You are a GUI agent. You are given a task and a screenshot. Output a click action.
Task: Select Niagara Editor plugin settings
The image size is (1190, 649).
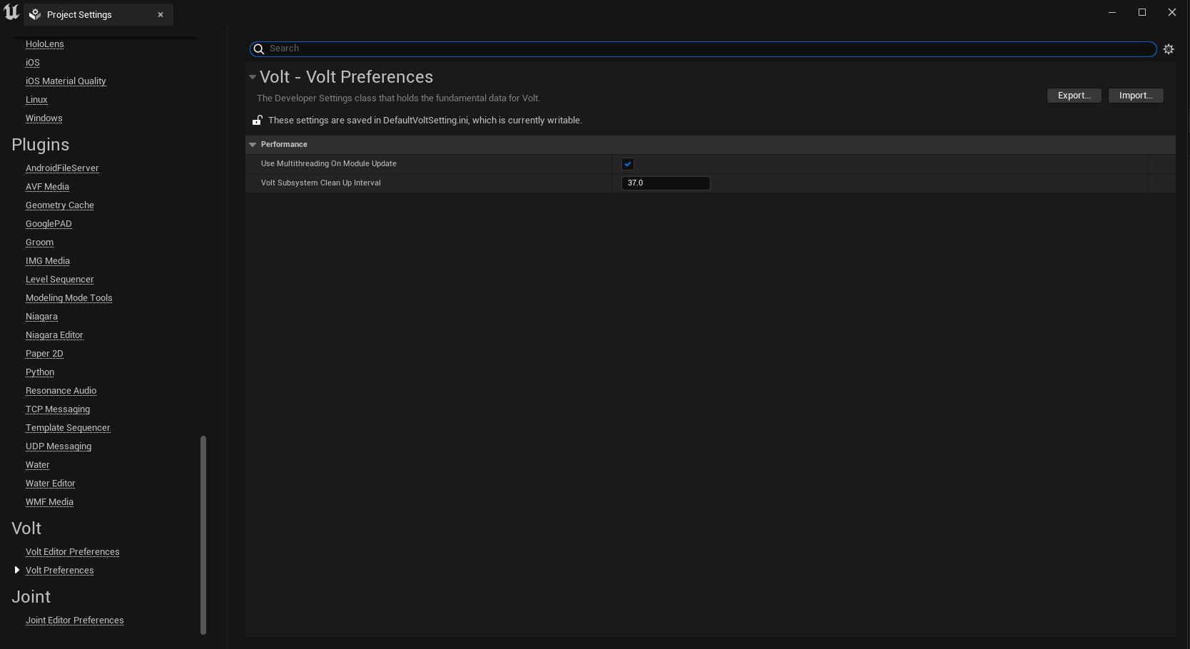coord(54,335)
